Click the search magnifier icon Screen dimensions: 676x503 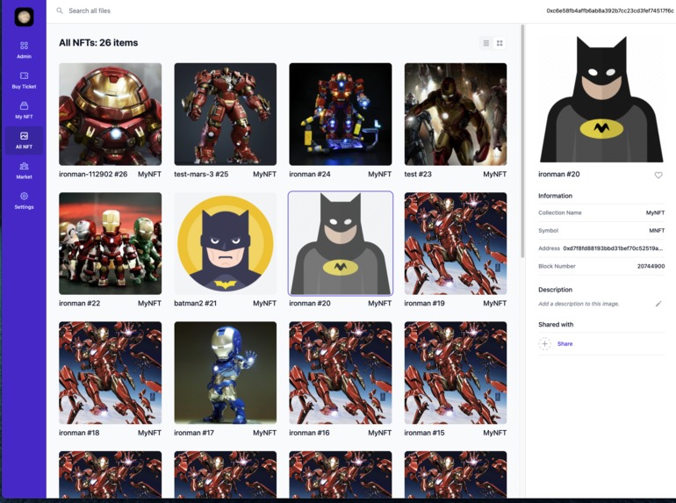point(60,11)
